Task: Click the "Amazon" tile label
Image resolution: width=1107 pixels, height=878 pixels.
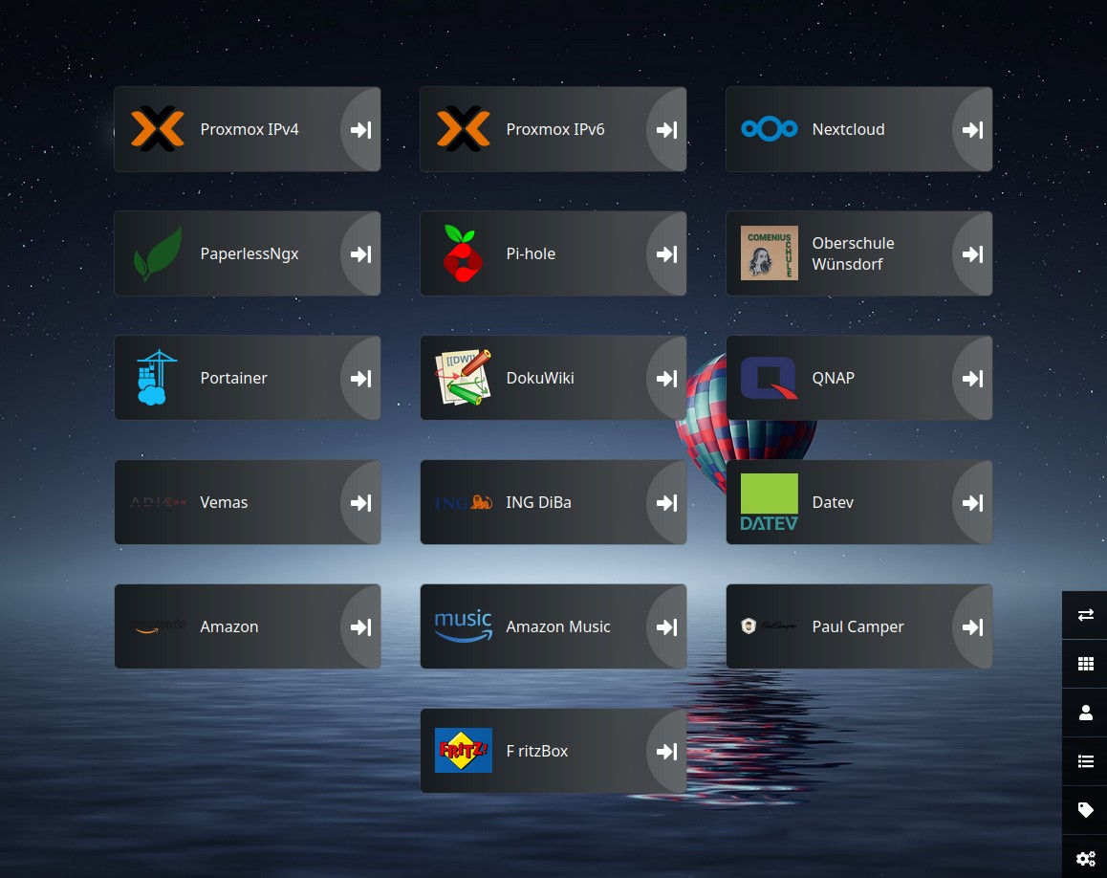Action: (x=228, y=626)
